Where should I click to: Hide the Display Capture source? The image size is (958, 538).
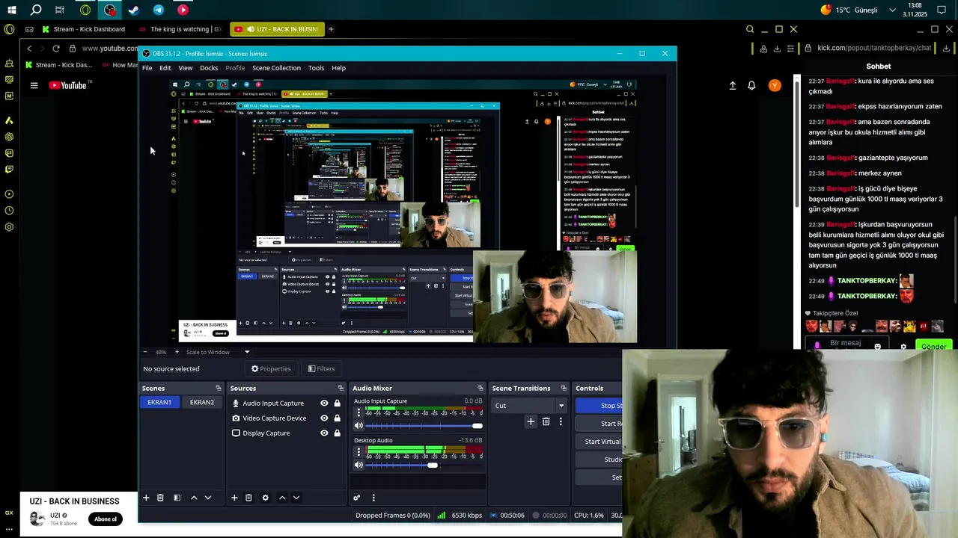tap(324, 433)
